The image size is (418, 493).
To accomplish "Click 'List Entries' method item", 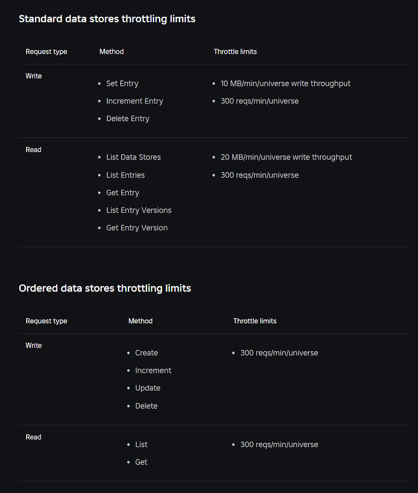I will [125, 175].
